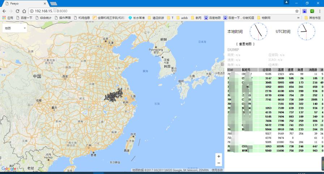
Task: Select the row with 应答码 5072
Action: [276, 125]
